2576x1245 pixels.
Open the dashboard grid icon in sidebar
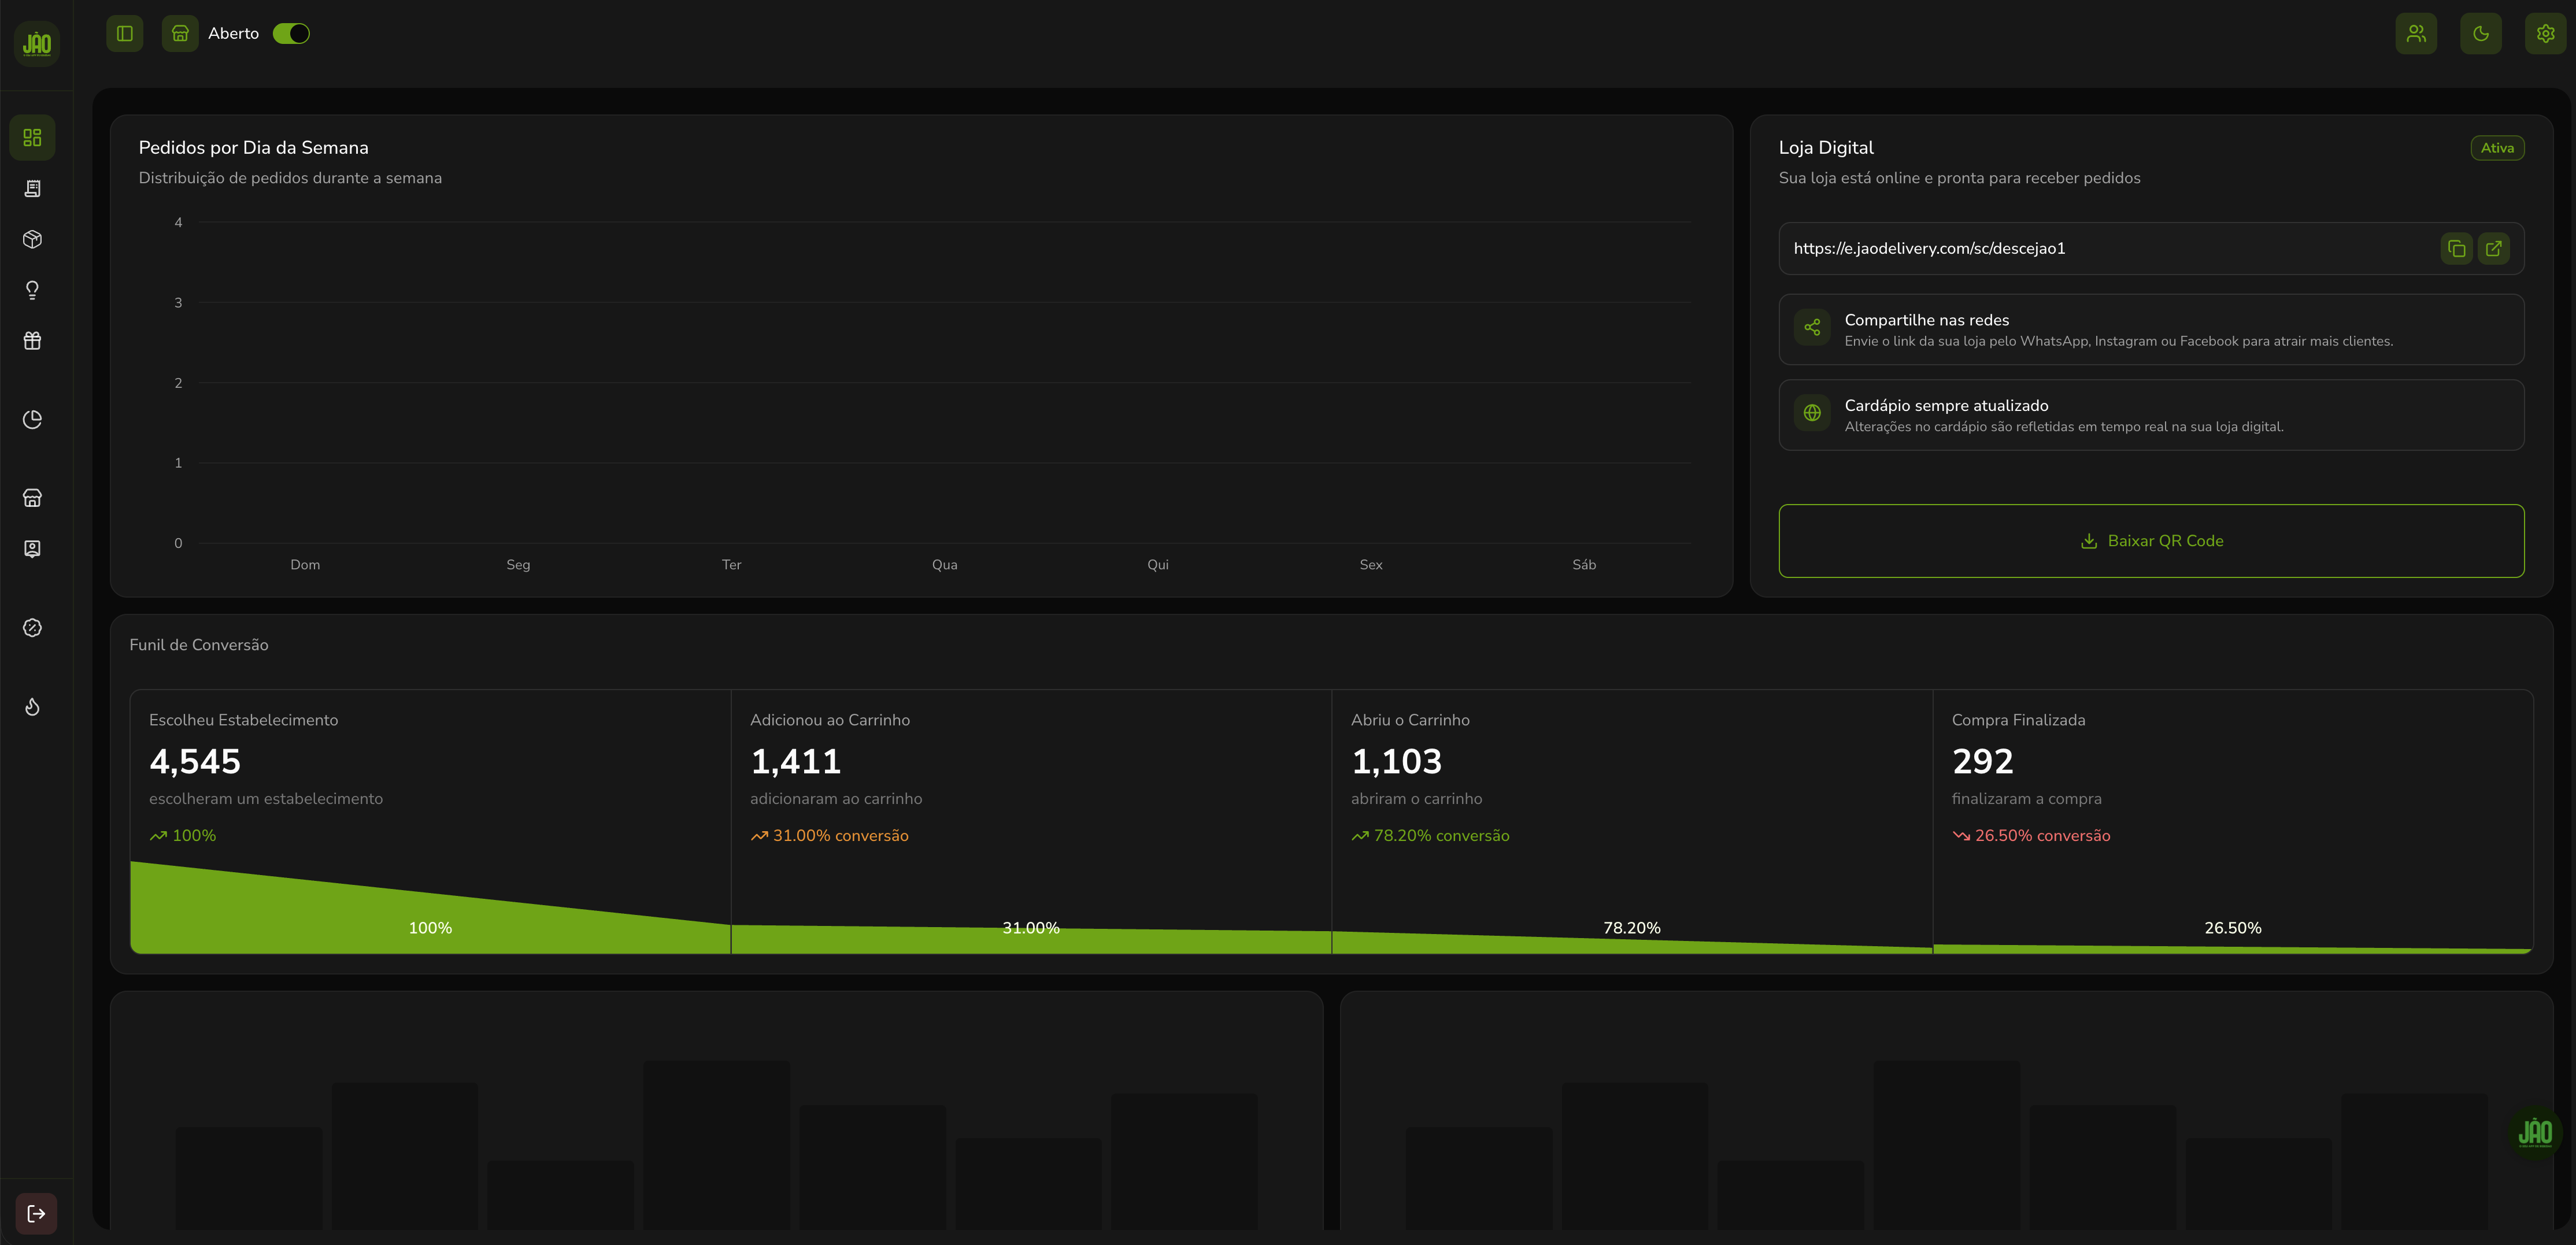[x=32, y=137]
